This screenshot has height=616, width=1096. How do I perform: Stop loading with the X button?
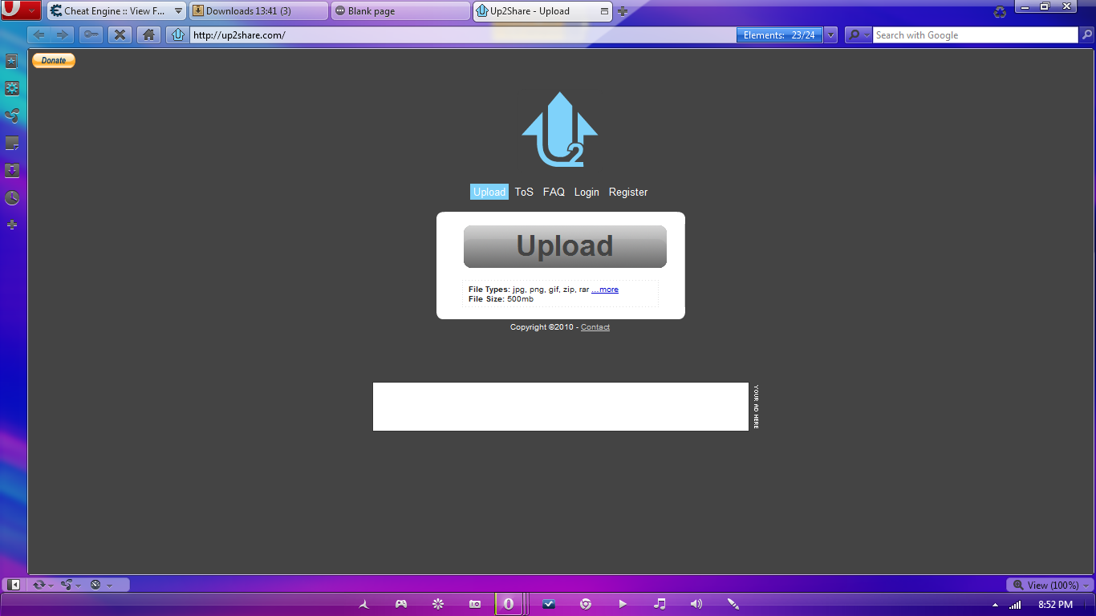click(119, 34)
